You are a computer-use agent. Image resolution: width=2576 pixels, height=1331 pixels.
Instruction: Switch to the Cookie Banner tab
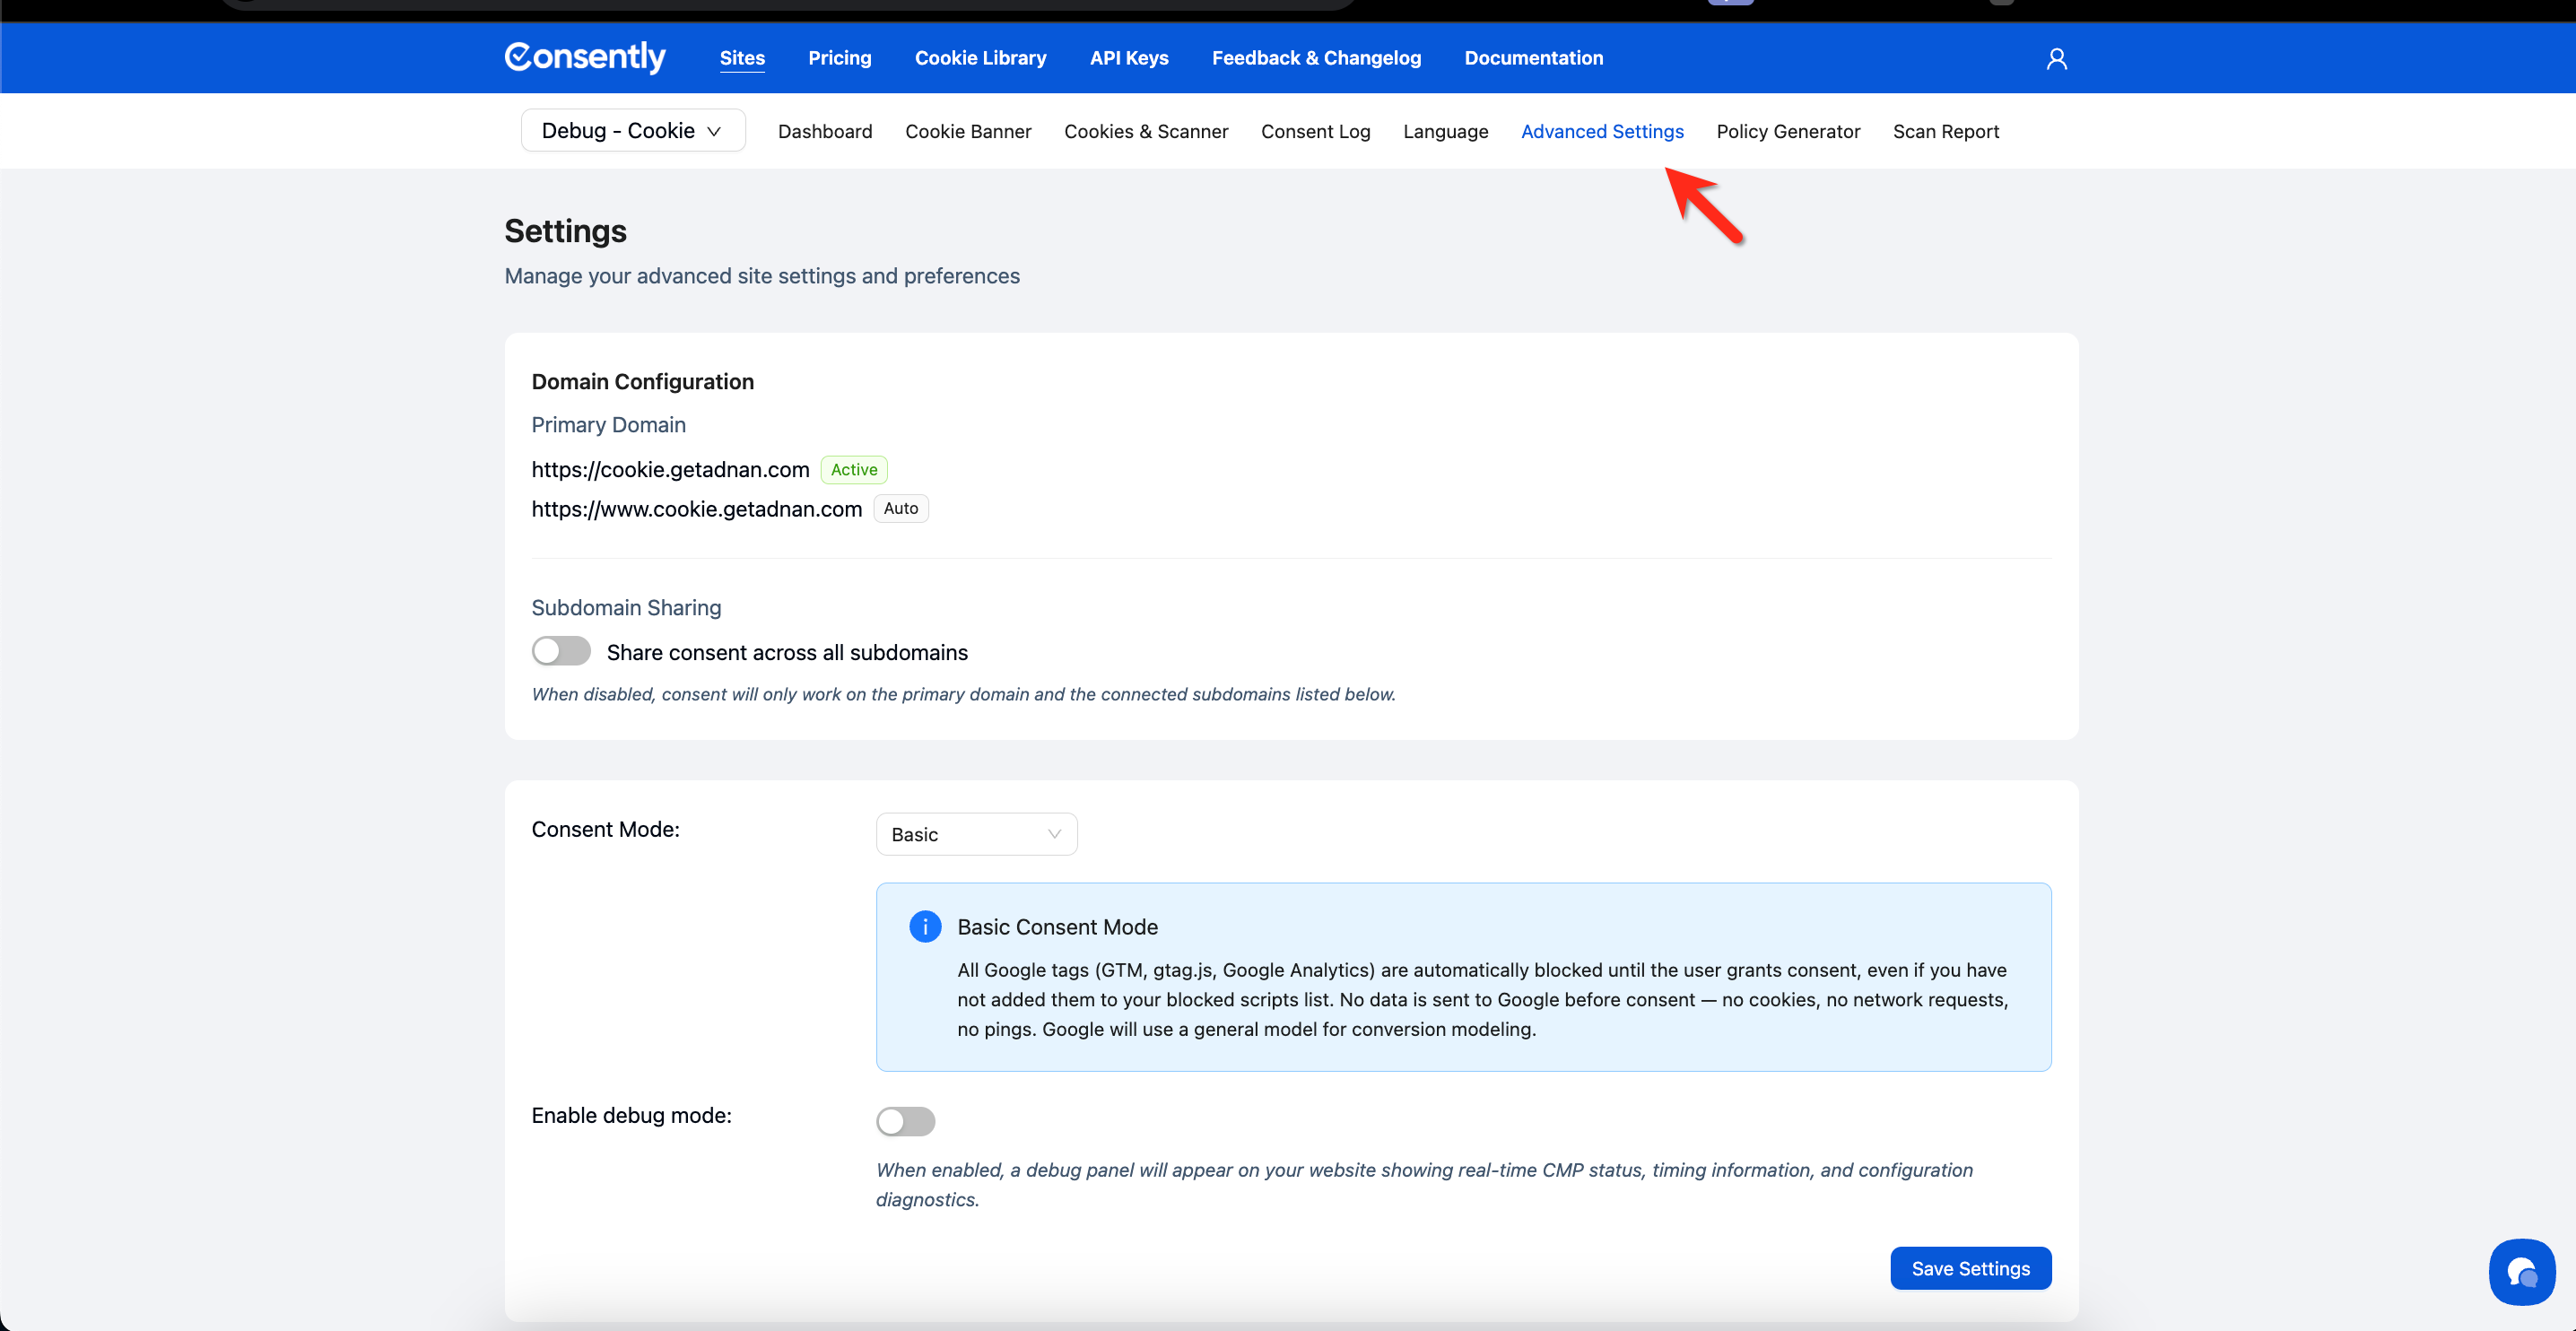[968, 131]
